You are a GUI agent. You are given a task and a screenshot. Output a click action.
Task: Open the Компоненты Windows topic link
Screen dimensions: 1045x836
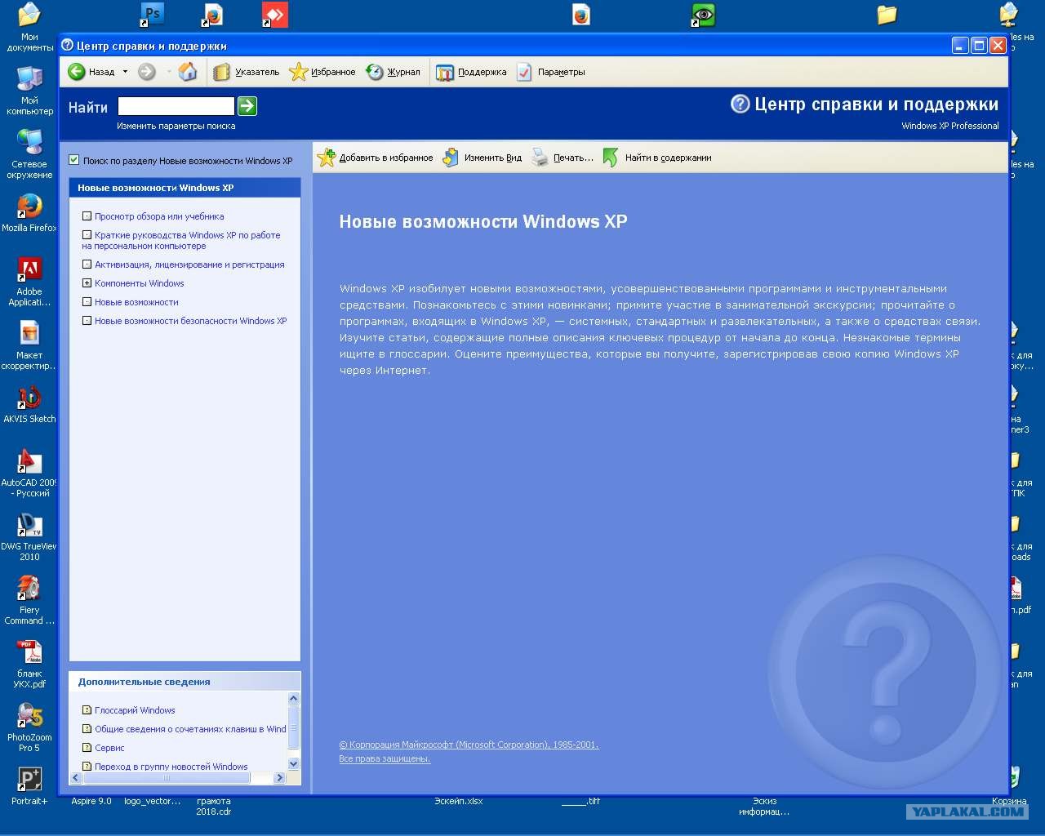pyautogui.click(x=140, y=283)
